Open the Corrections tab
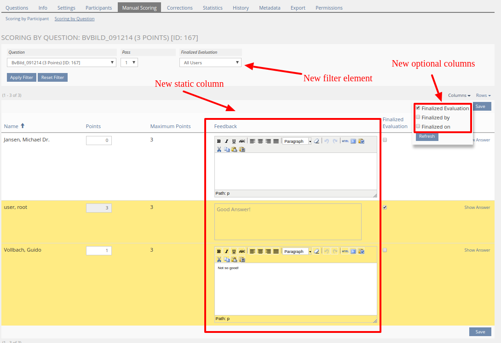This screenshot has width=501, height=343. point(179,8)
